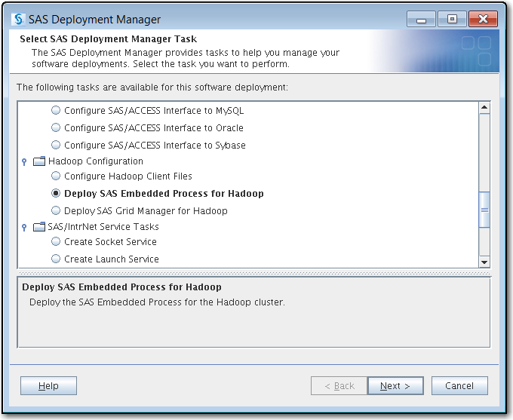Close the SAS Deployment Manager window
This screenshot has width=513, height=420.
(x=484, y=19)
